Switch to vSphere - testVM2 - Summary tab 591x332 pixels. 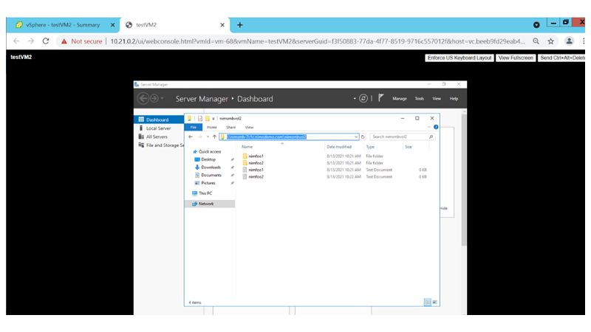(x=63, y=25)
